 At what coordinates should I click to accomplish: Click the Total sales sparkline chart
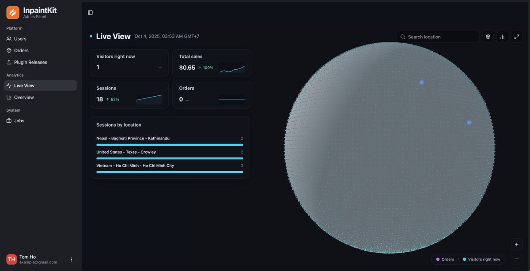[231, 68]
